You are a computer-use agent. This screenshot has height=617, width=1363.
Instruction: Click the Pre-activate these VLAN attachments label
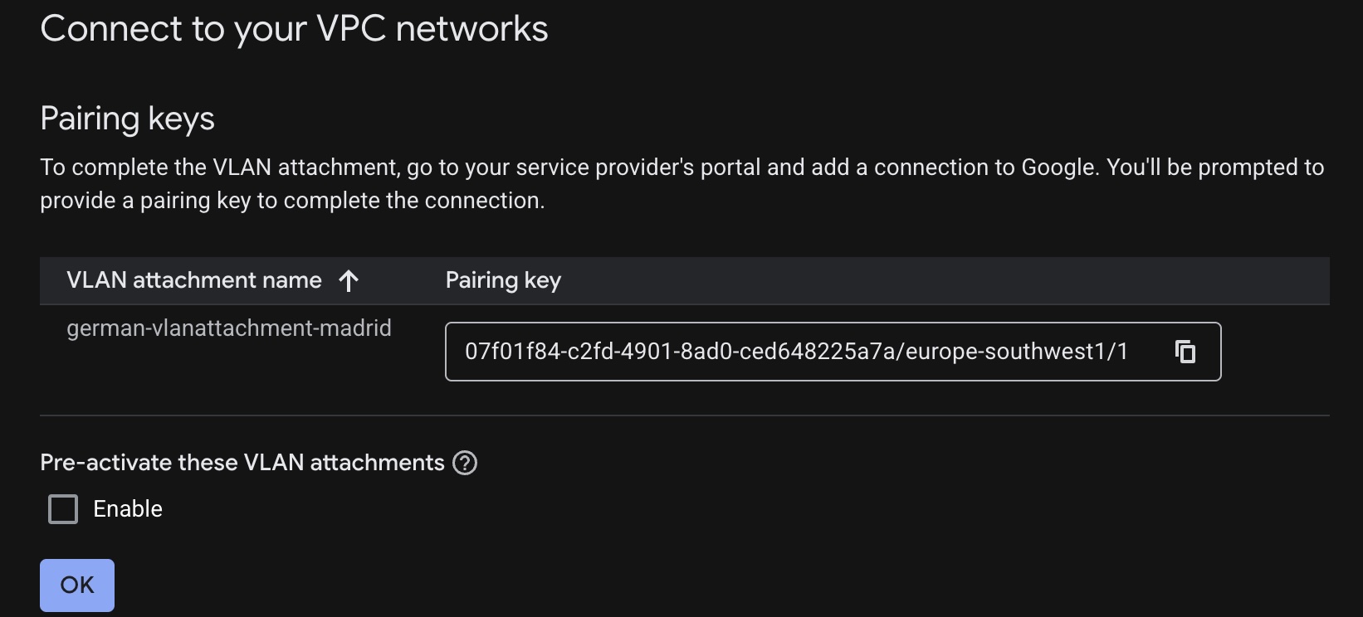(x=242, y=463)
